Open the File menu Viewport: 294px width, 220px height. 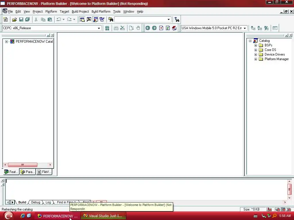[x=10, y=11]
